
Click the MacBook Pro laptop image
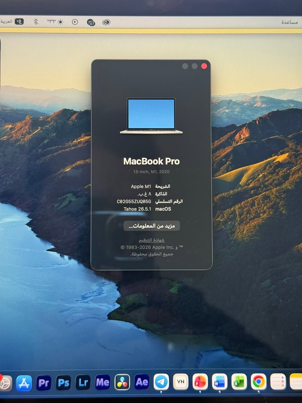click(x=151, y=116)
